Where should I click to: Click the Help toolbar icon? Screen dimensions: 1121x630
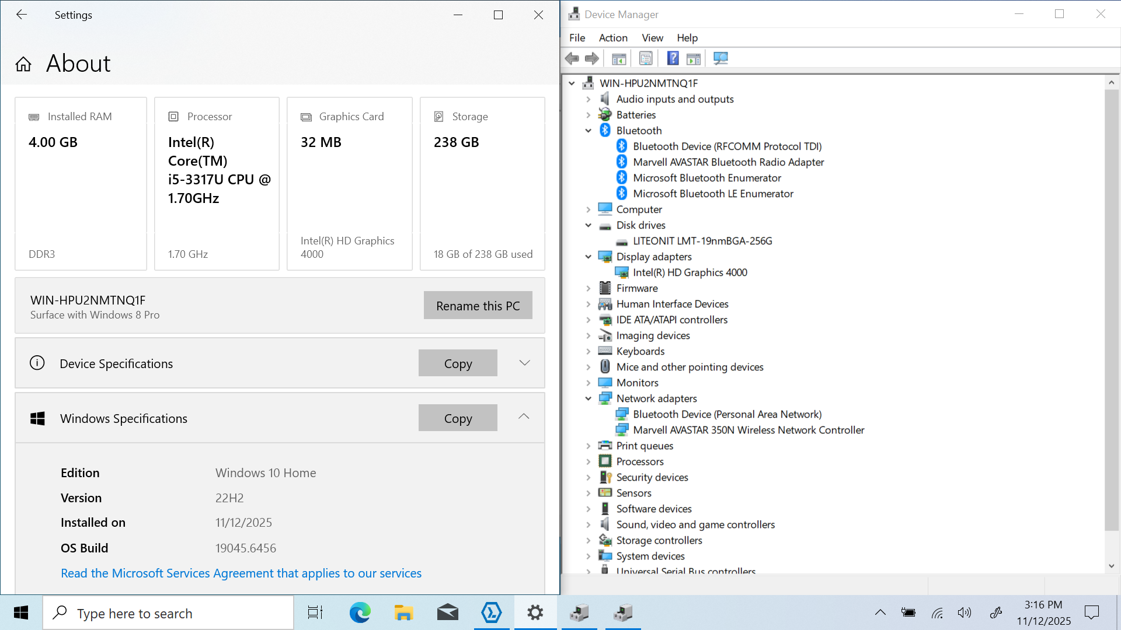tap(673, 58)
